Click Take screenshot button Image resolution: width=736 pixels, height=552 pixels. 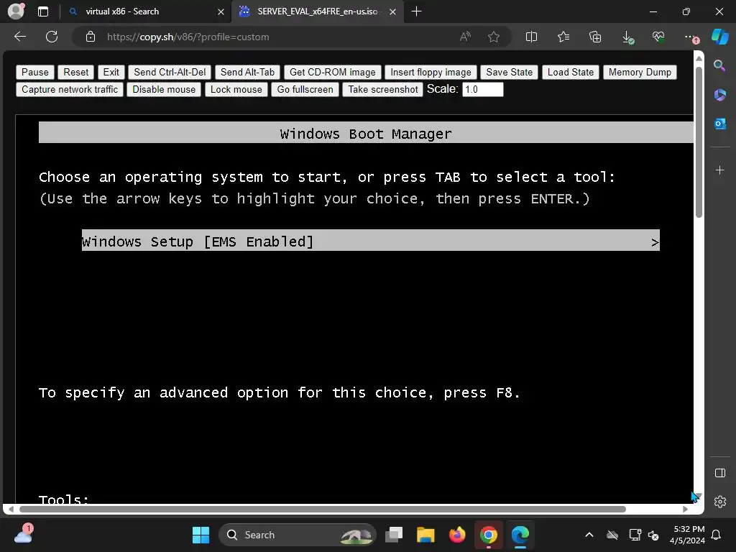tap(382, 90)
